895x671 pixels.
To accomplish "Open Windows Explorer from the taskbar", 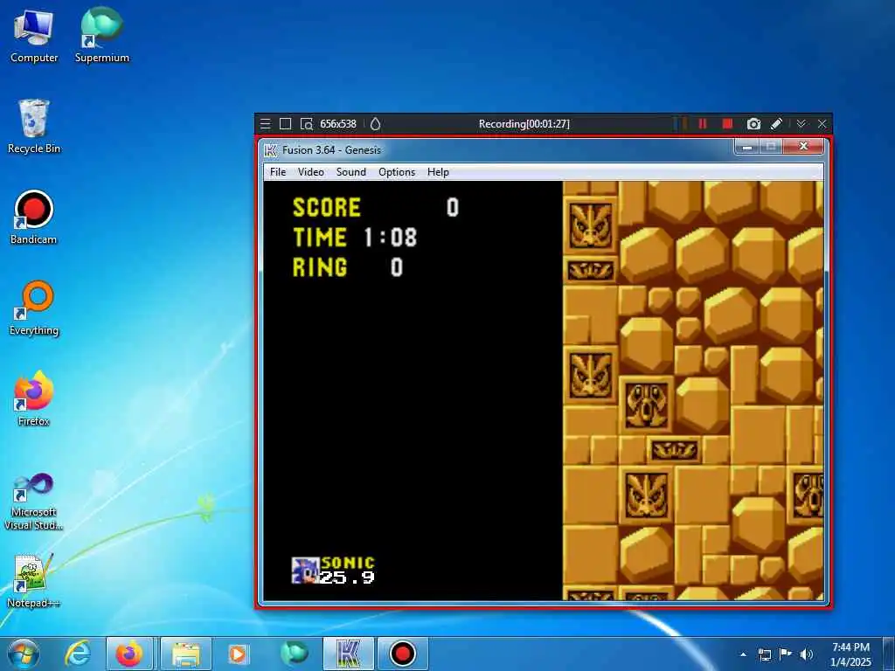I will [x=185, y=654].
